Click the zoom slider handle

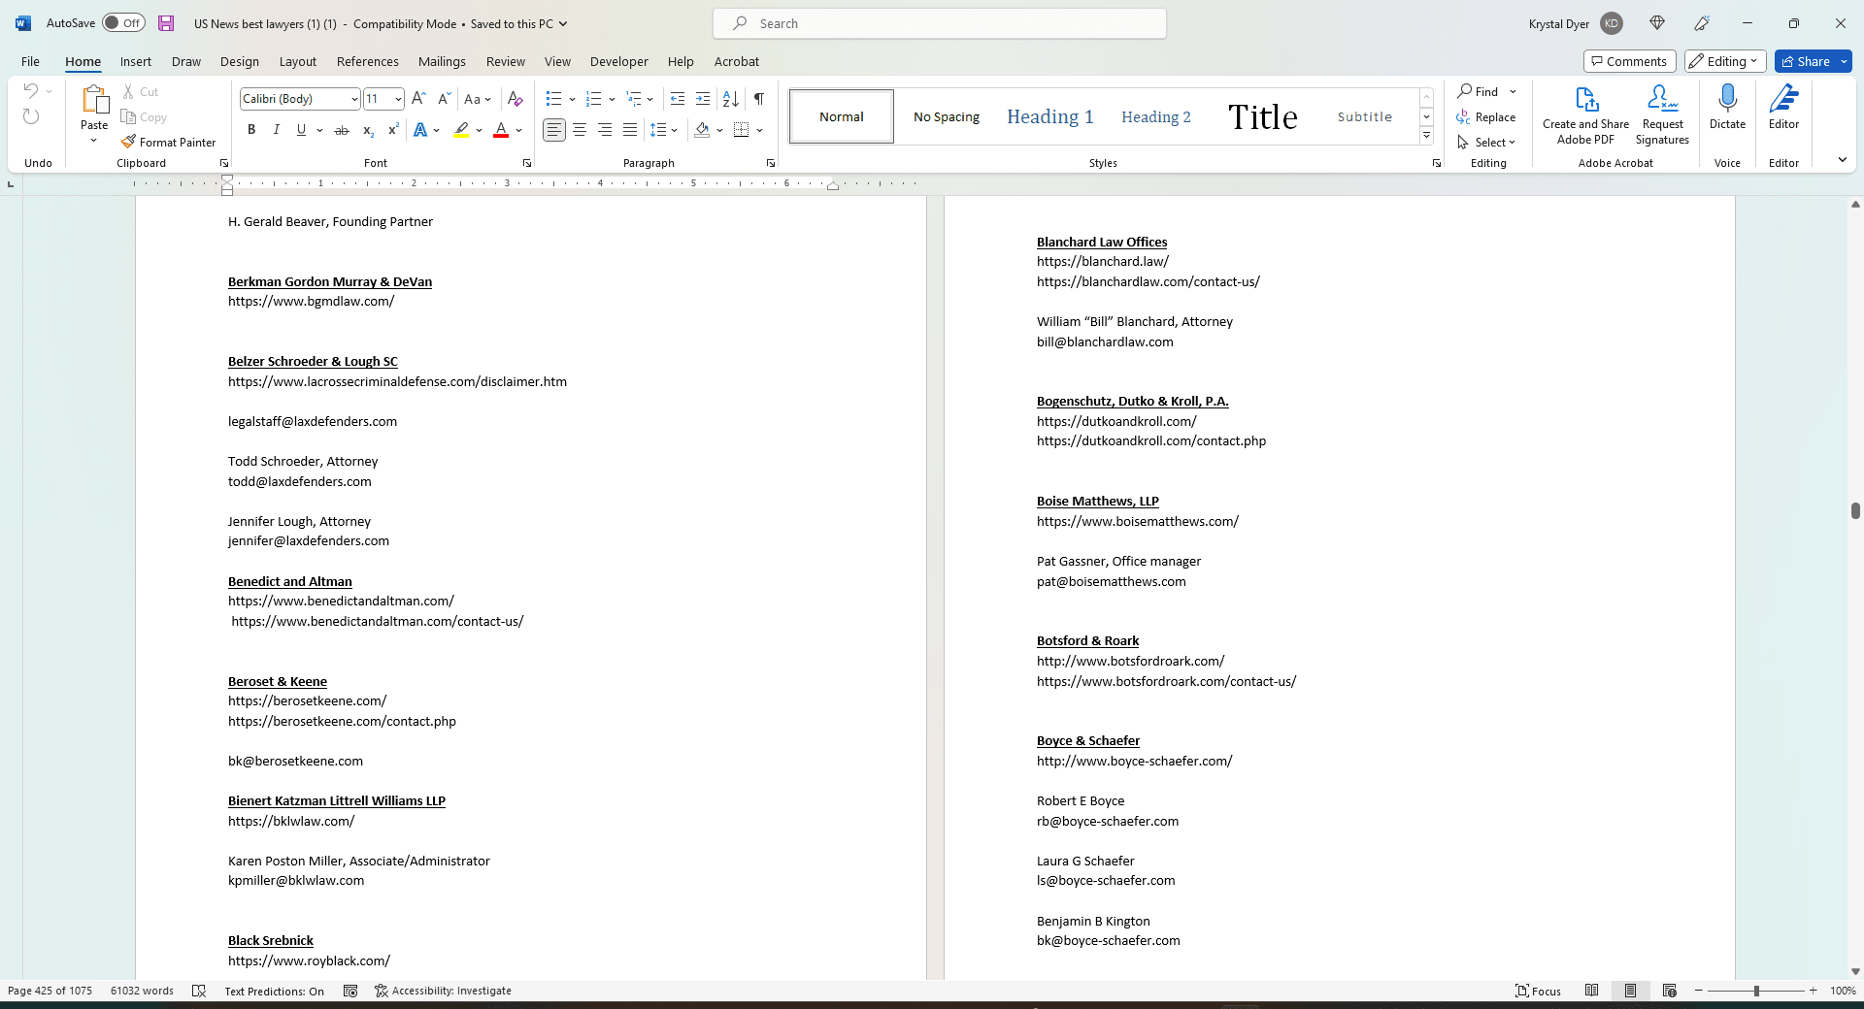[x=1755, y=991]
